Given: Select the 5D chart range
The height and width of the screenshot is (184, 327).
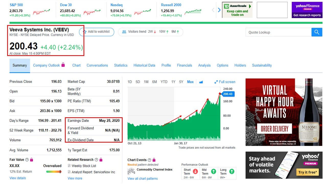Looking at the screenshot, I should pyautogui.click(x=138, y=82).
